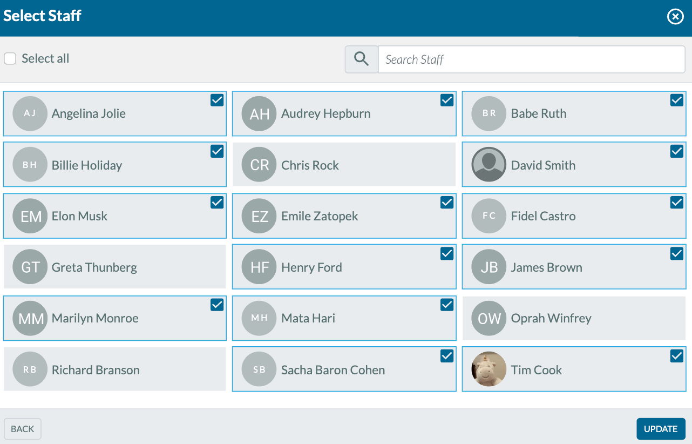The height and width of the screenshot is (444, 692).
Task: Click David Smith's silhouette avatar
Action: 489,165
